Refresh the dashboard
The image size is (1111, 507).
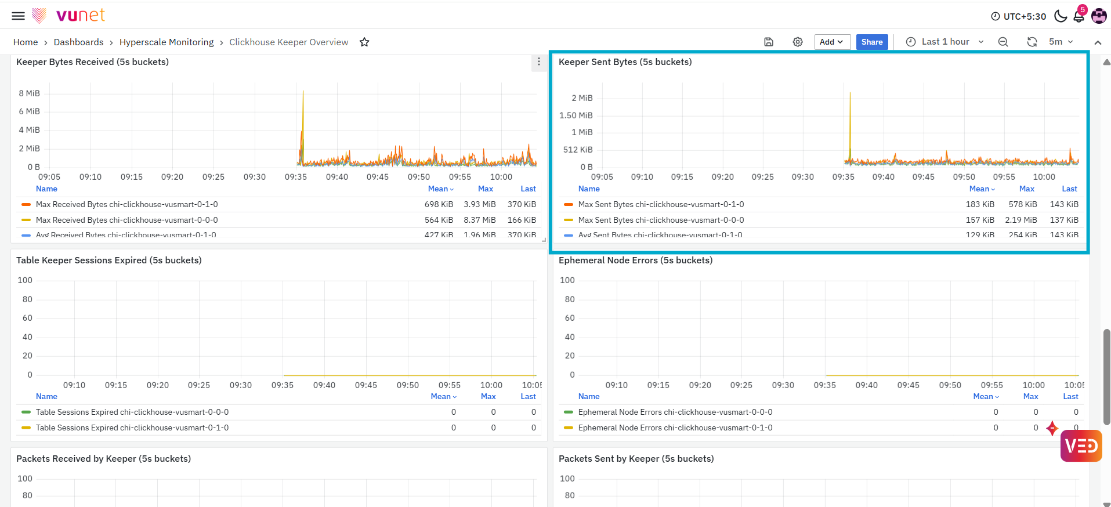[1032, 42]
